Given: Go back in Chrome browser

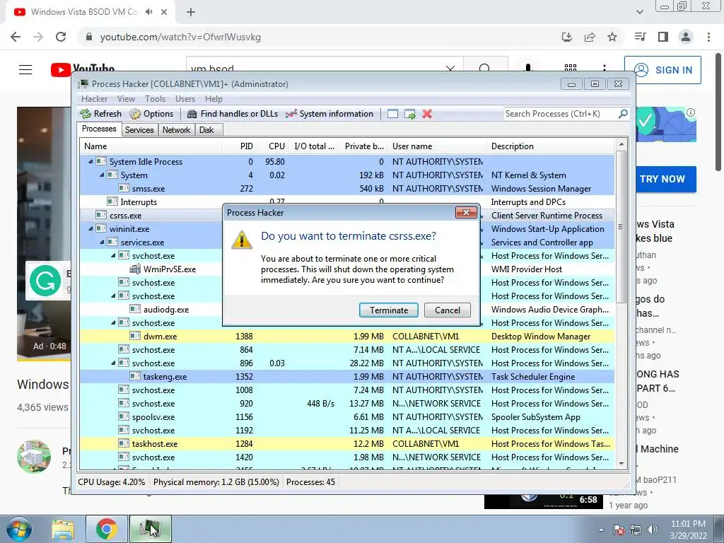Looking at the screenshot, I should [16, 37].
